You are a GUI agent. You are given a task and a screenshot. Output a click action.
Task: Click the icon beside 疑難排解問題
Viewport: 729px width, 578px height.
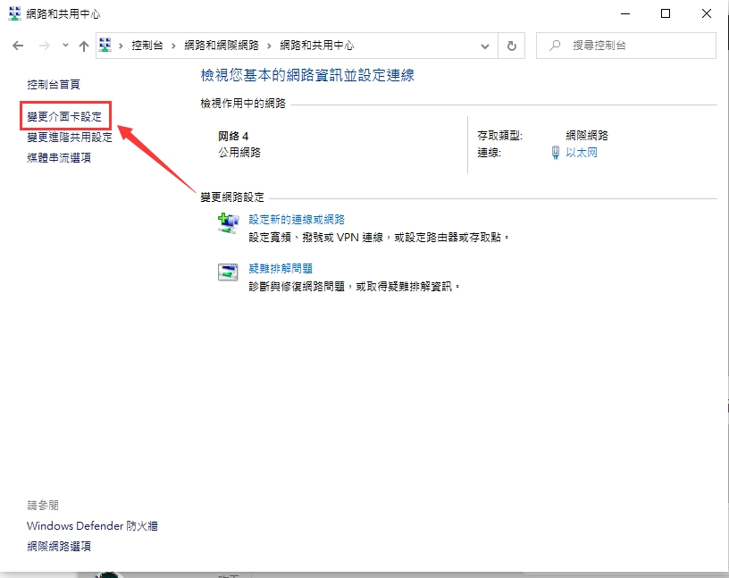(229, 272)
